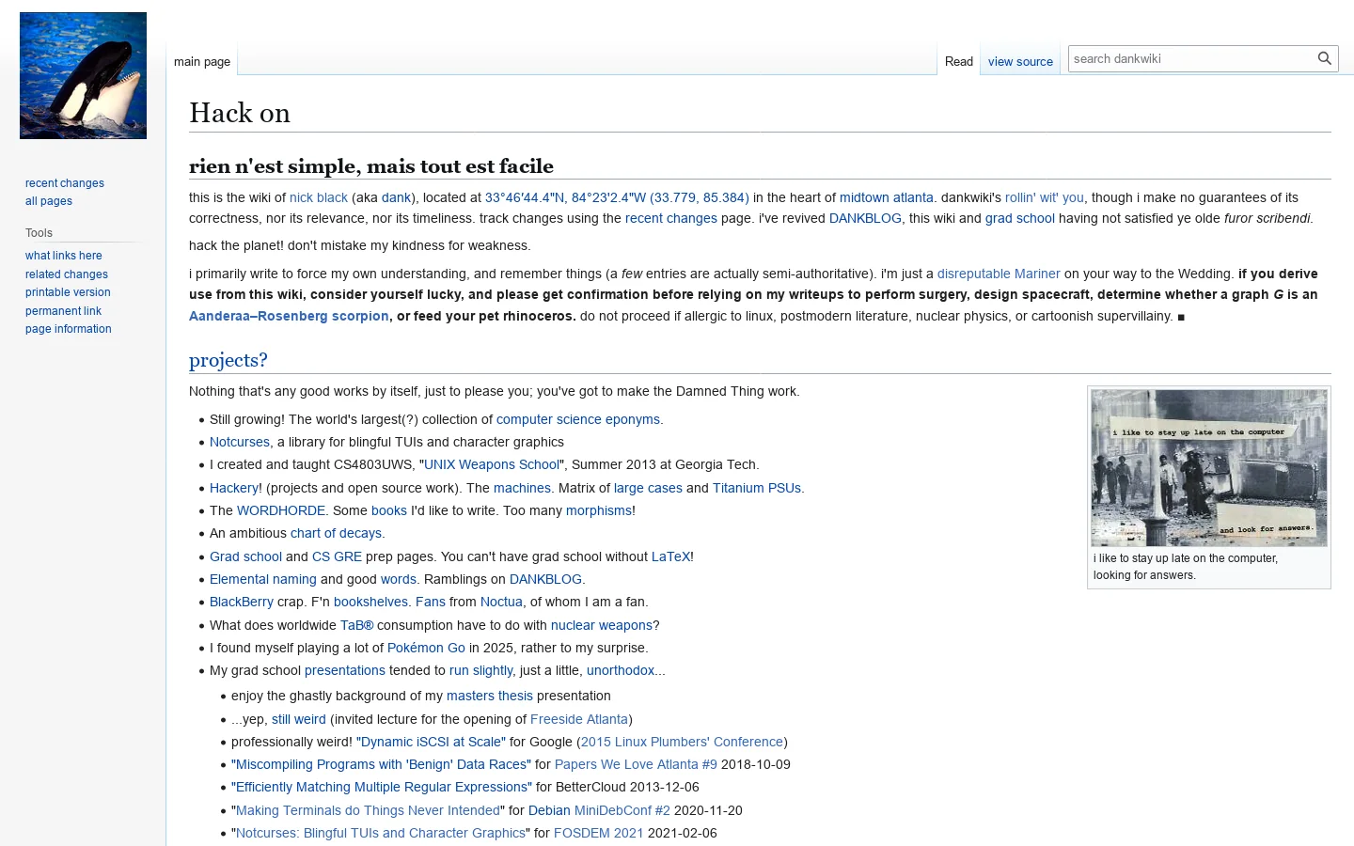Open the 'chart of decays' link
Viewport: 1354px width, 846px height.
336,533
